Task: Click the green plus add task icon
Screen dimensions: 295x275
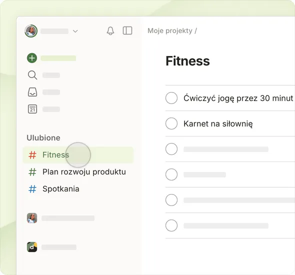Action: click(x=32, y=58)
